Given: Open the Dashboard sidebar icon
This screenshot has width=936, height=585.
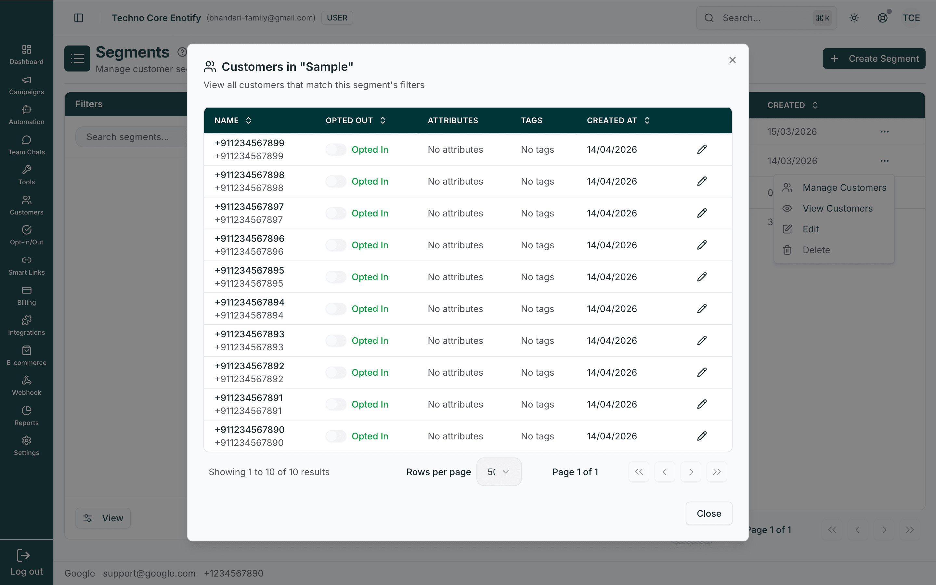Looking at the screenshot, I should [x=26, y=55].
